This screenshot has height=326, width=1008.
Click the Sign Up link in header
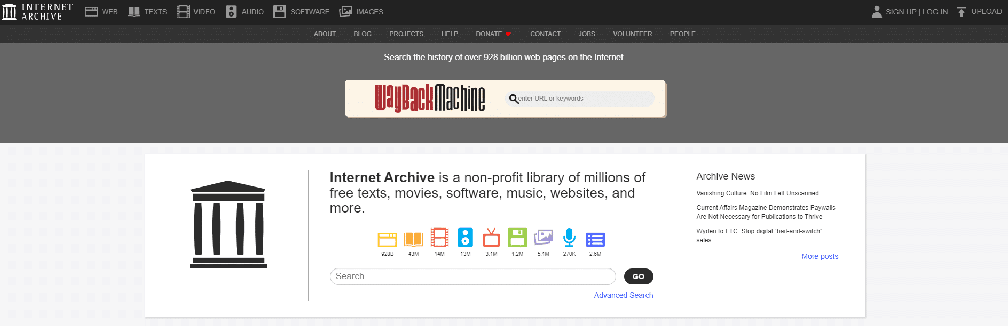[x=900, y=12]
